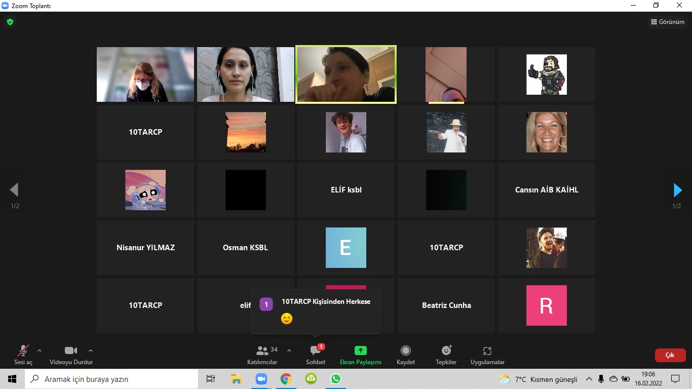Open Görünüm view menu
This screenshot has height=389, width=692.
point(668,22)
